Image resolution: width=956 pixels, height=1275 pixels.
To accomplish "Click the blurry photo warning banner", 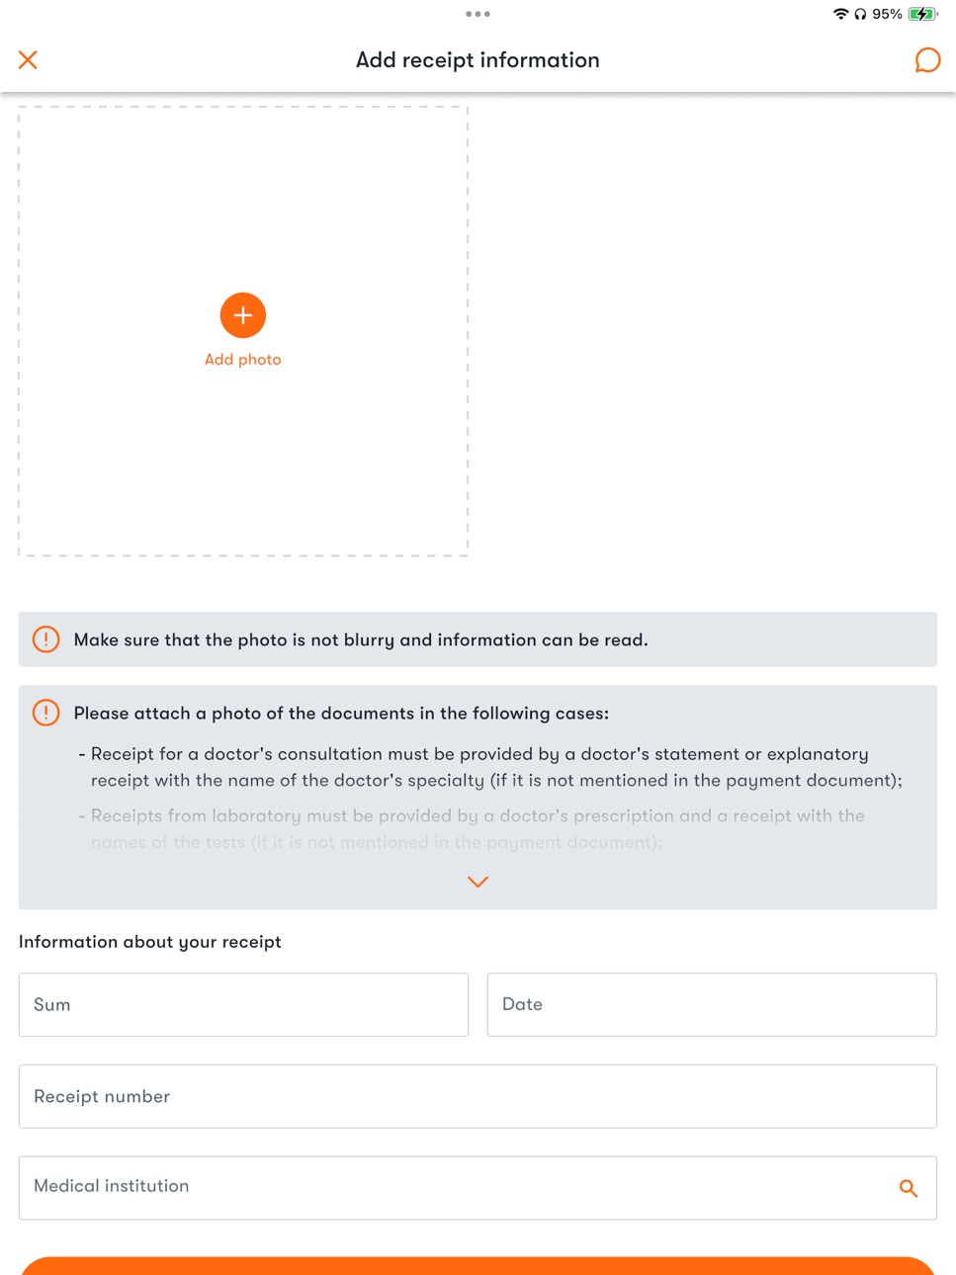I will click(x=478, y=639).
